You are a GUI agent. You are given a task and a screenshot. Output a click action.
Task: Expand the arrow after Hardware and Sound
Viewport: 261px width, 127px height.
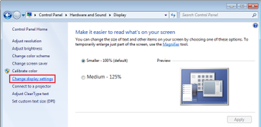click(x=111, y=15)
